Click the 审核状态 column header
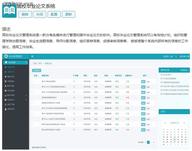The height and width of the screenshot is (151, 192). pos(118,75)
